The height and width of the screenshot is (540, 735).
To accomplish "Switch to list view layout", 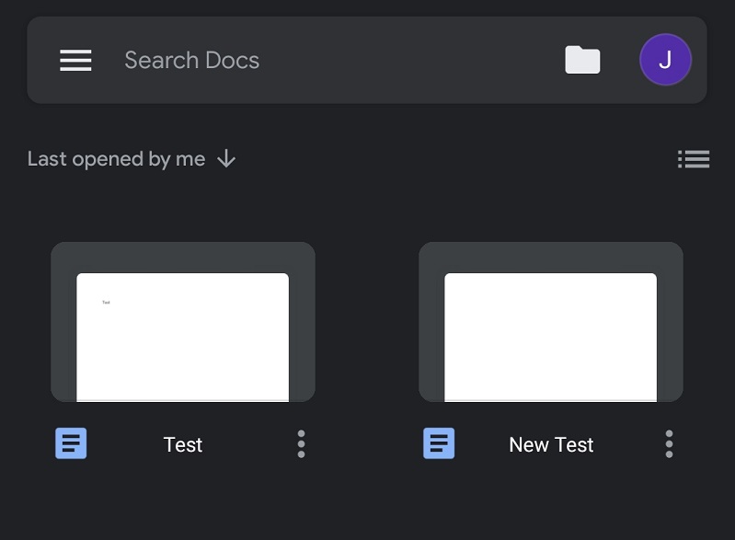I will coord(694,159).
